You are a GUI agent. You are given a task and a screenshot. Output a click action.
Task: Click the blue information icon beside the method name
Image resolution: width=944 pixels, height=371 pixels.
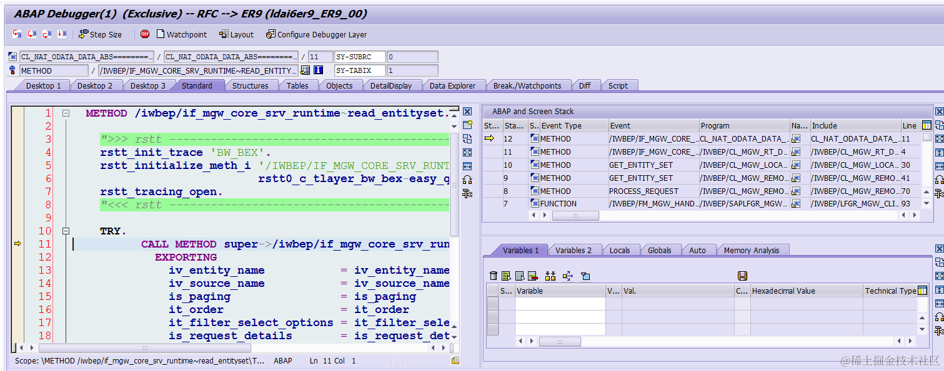[x=319, y=70]
